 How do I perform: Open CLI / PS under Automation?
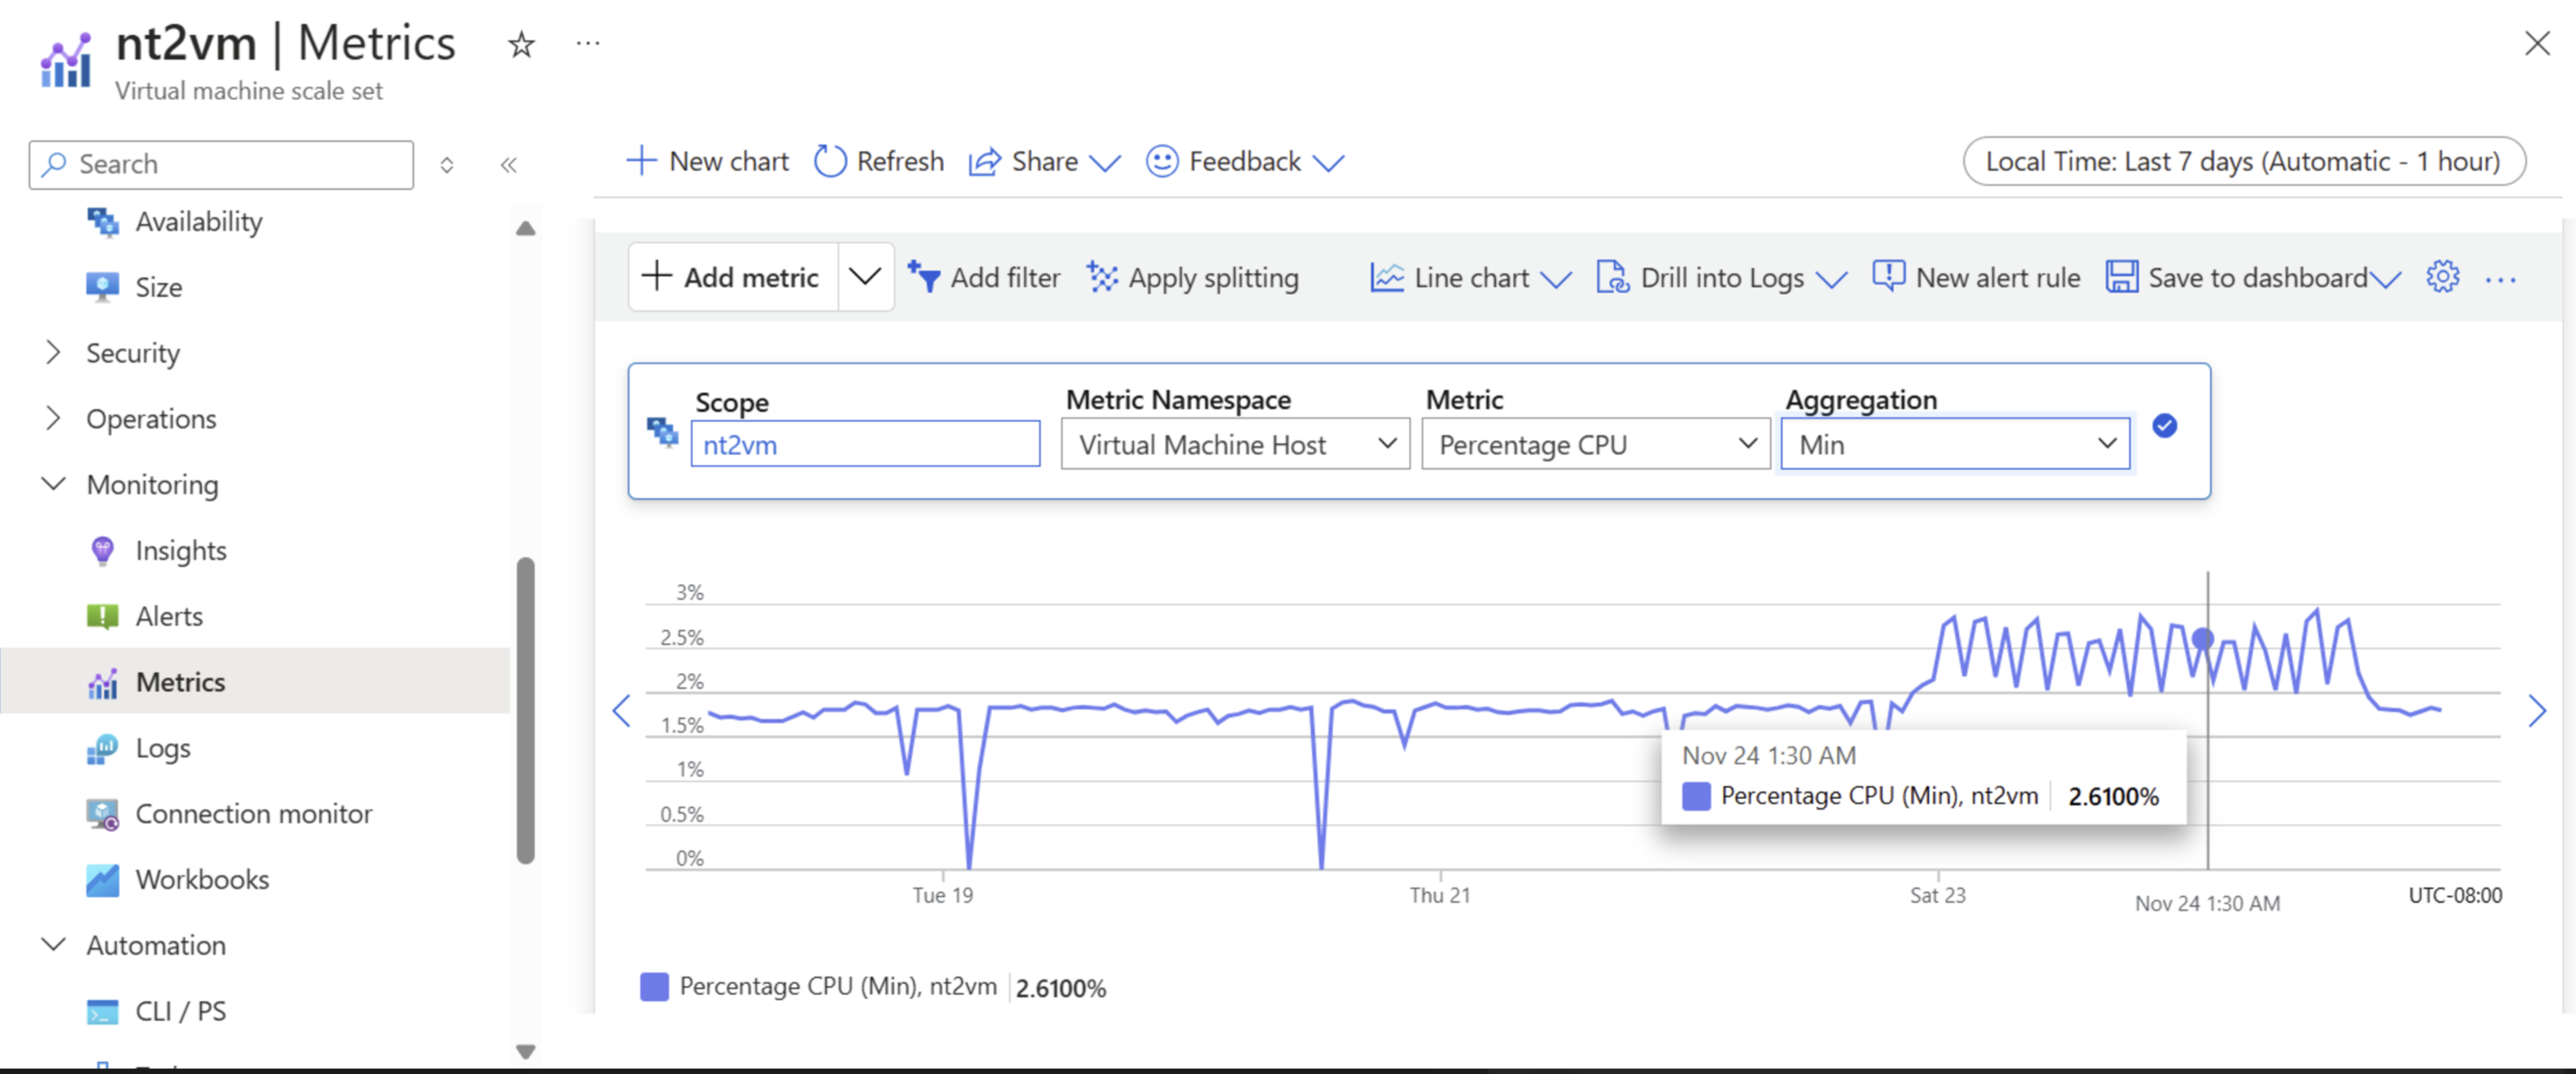[x=180, y=1012]
